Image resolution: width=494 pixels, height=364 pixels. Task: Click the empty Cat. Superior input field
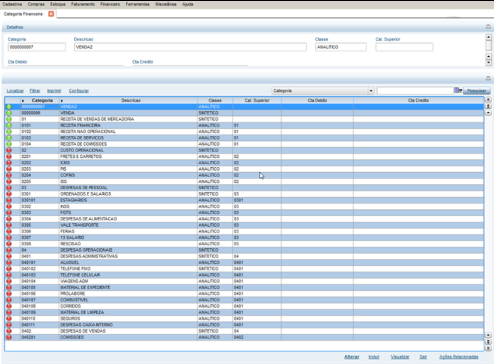(404, 47)
